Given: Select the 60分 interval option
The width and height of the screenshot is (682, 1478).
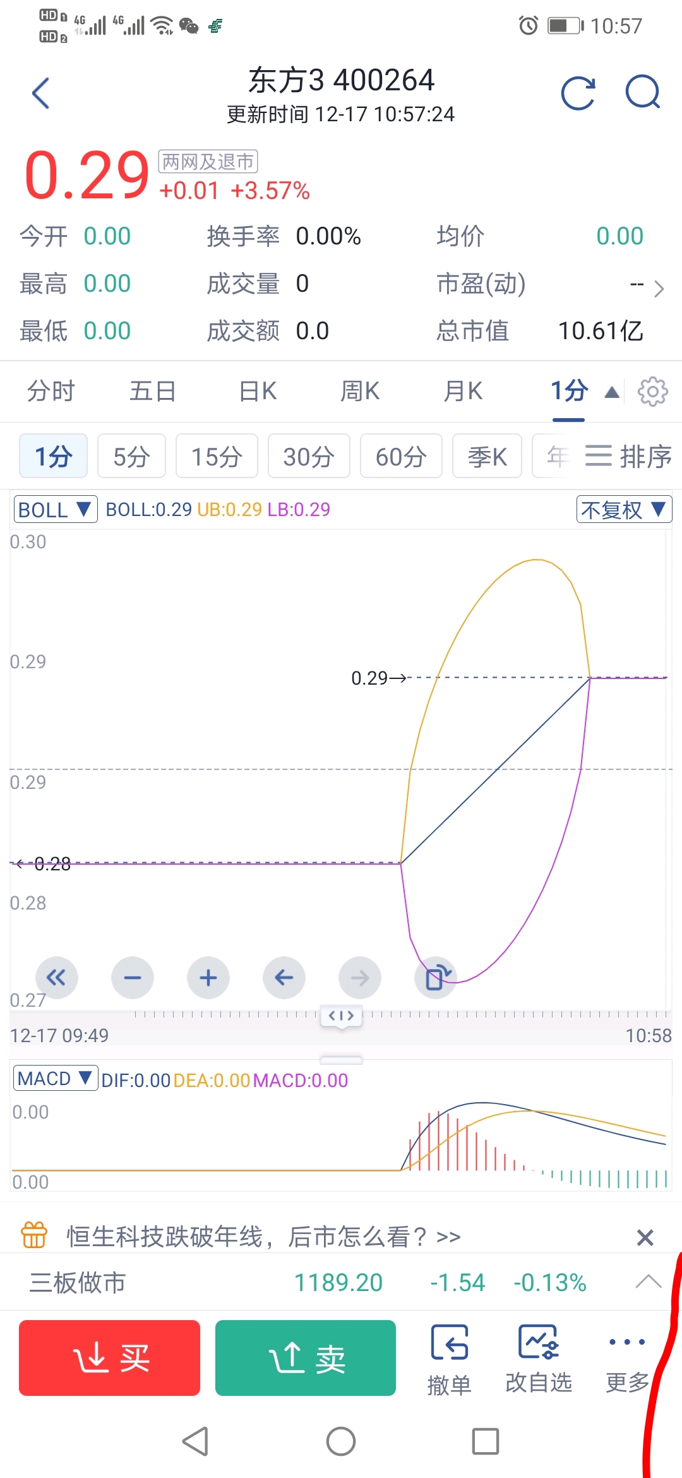Looking at the screenshot, I should coord(401,456).
